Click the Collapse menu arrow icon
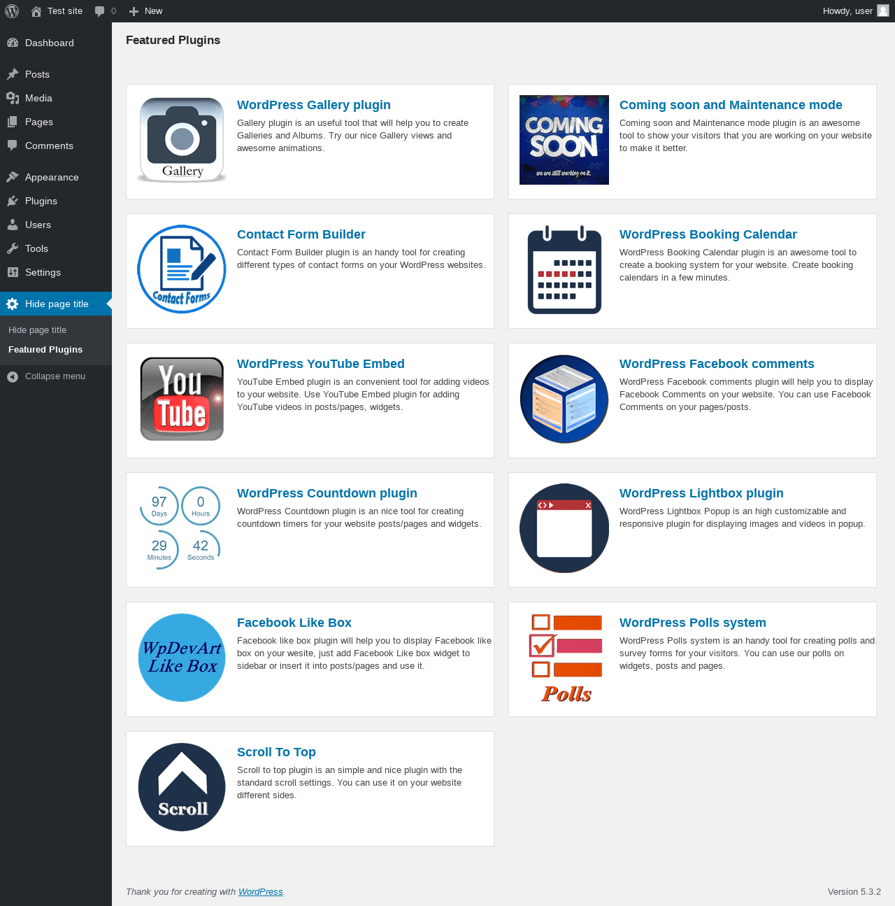Screen dimensions: 895x906 click(x=13, y=376)
